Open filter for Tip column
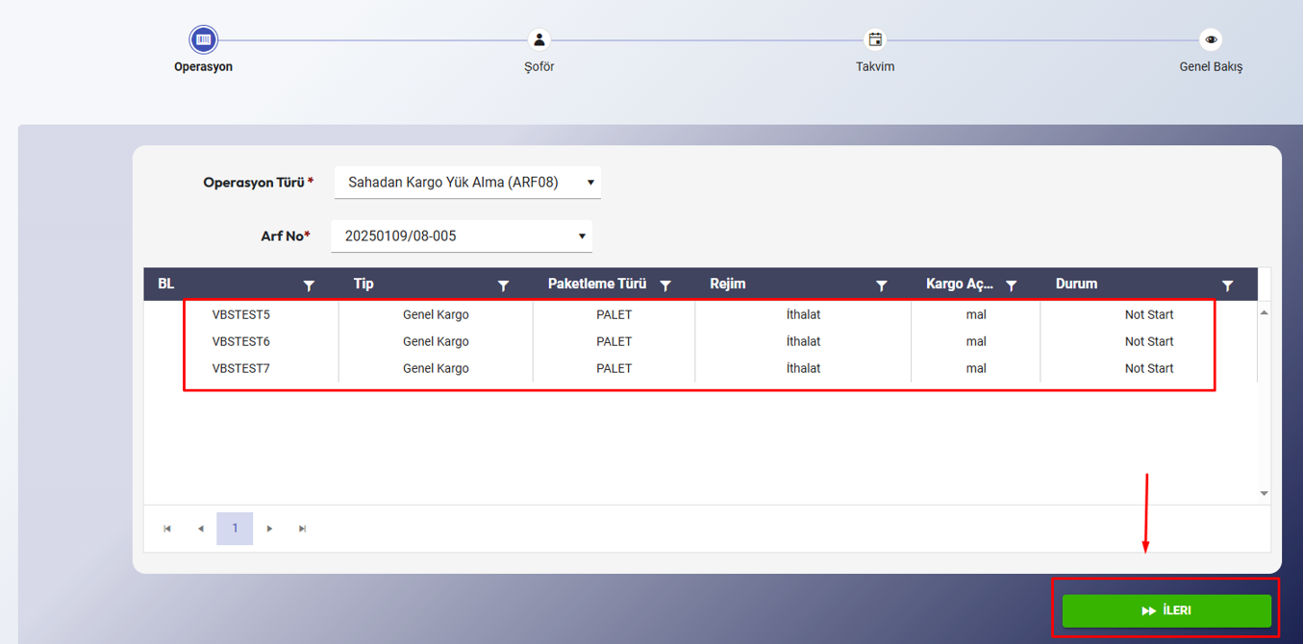 click(x=503, y=285)
